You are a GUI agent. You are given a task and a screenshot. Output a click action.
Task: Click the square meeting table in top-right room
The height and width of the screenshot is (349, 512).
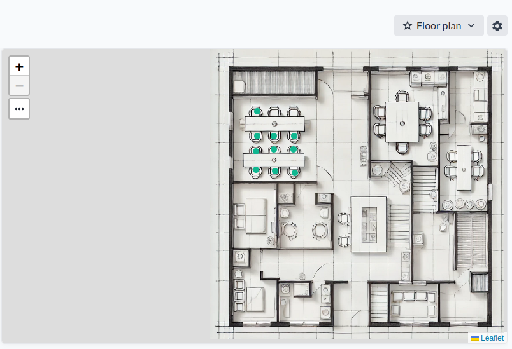(x=402, y=122)
